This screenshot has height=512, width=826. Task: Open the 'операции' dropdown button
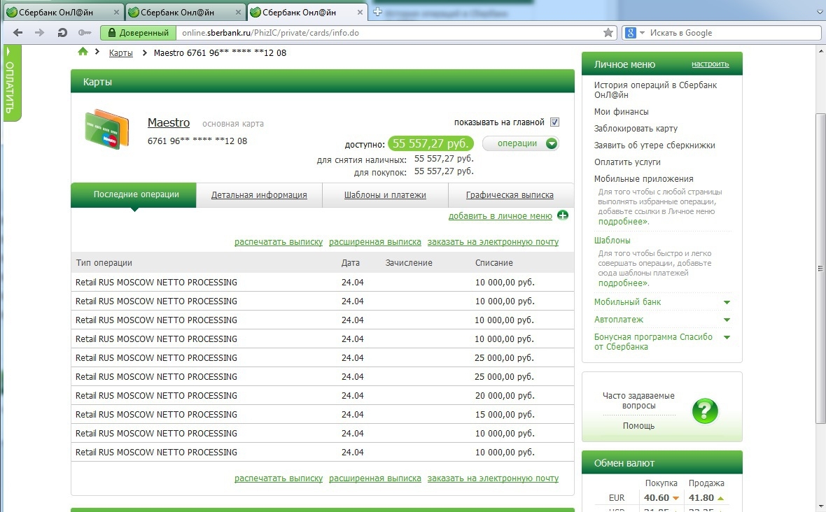521,143
